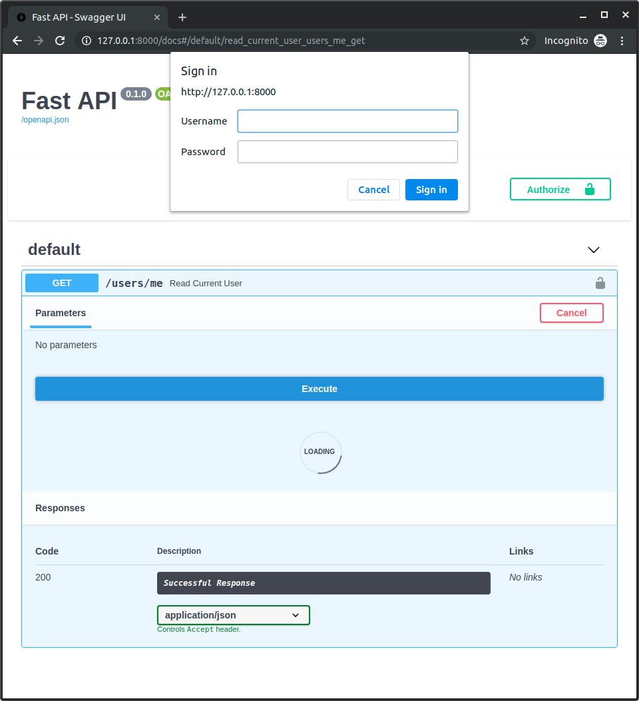Click the LOADING spinner indicator
This screenshot has width=639, height=701.
pos(320,453)
